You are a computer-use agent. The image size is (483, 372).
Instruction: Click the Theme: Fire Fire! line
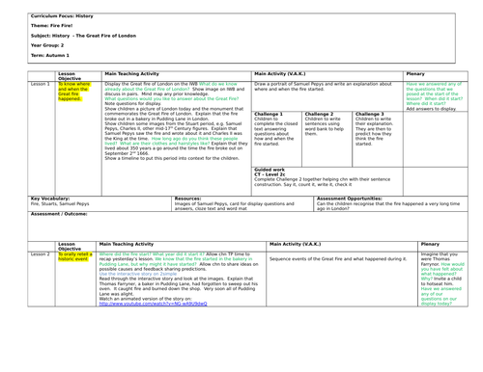click(52, 26)
